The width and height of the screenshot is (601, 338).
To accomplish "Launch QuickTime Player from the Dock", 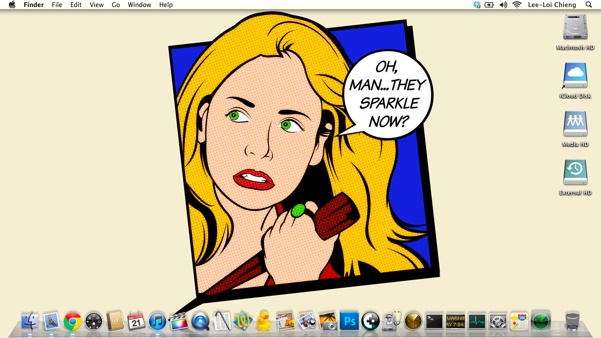I will [x=200, y=321].
